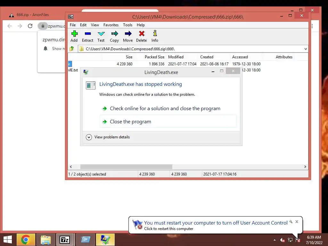Sort by the Size column header
This screenshot has height=246, width=328.
tap(118, 57)
